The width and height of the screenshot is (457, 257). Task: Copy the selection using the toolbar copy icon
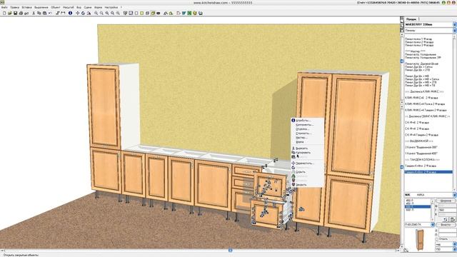point(39,13)
